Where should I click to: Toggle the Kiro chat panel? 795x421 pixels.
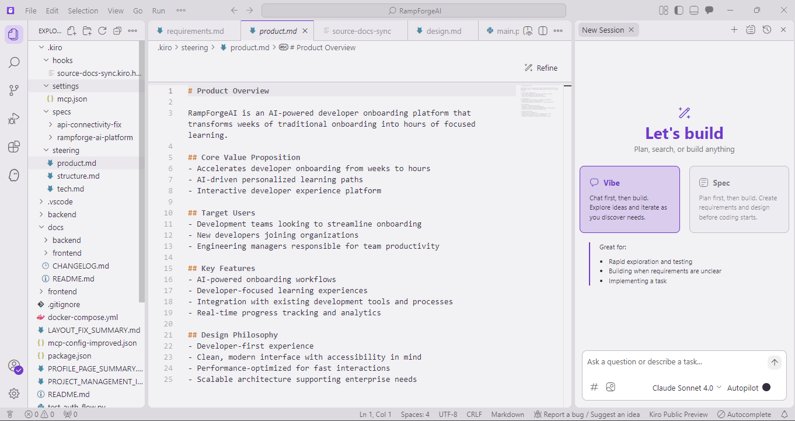point(709,11)
